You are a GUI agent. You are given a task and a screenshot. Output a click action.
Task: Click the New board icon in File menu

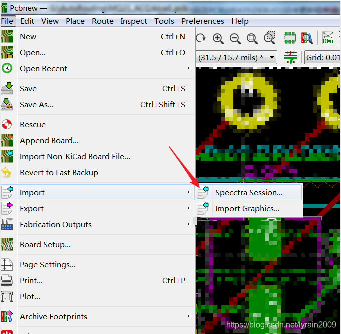click(7, 36)
